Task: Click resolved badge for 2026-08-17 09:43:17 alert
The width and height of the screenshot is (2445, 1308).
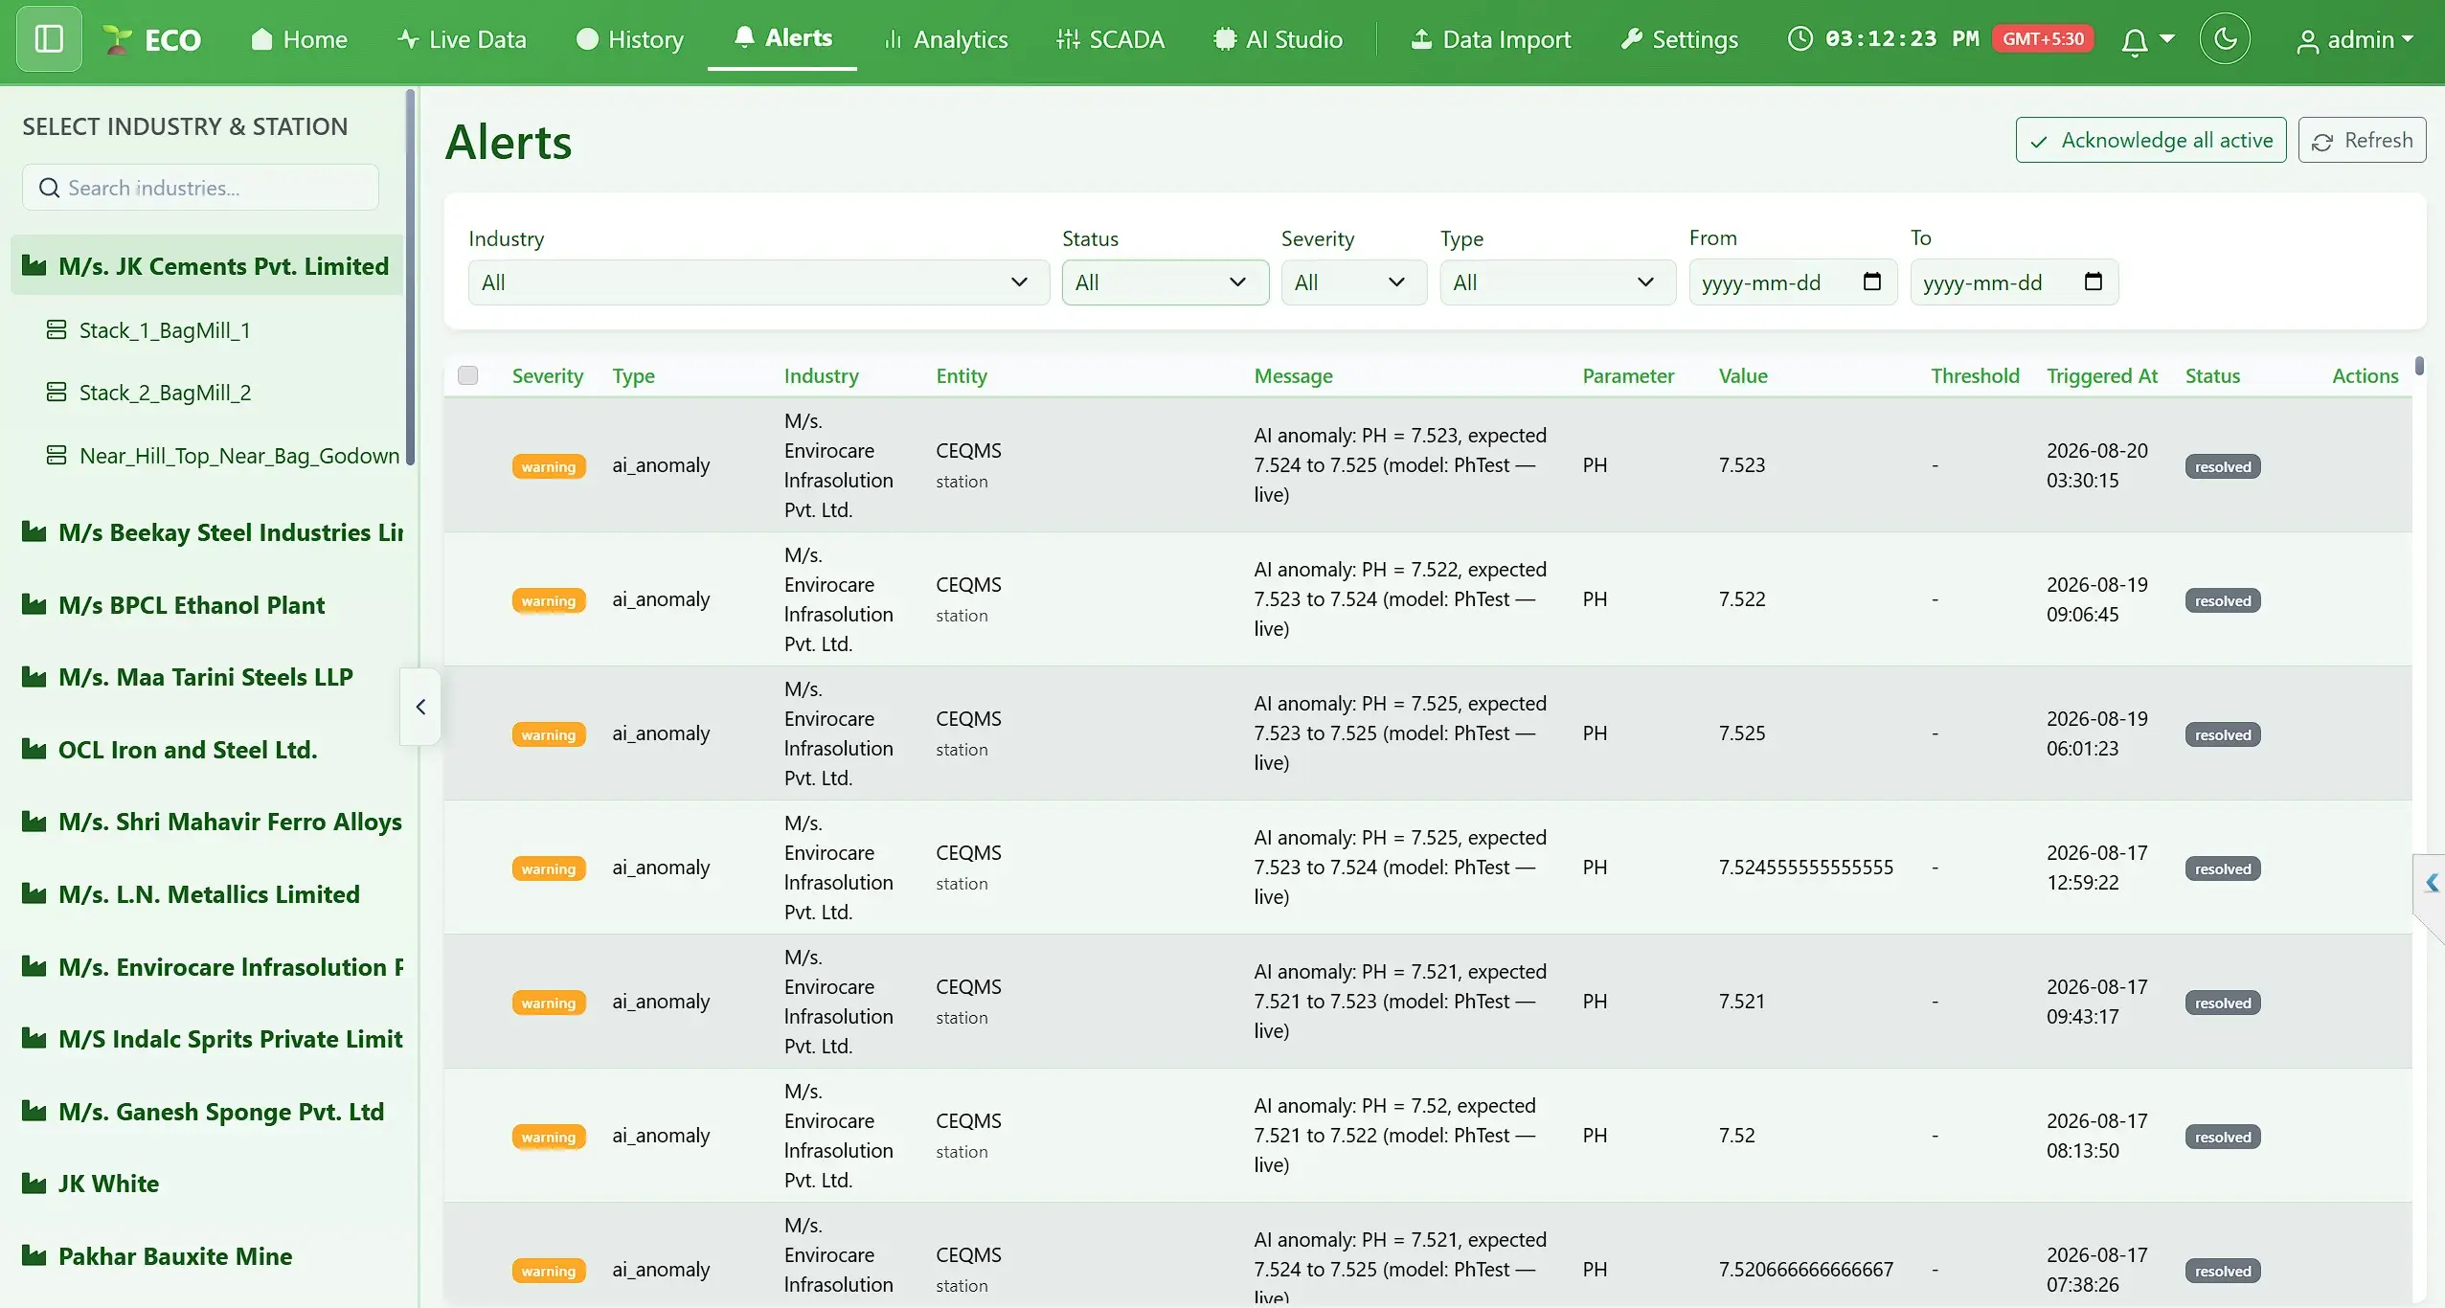Action: pos(2223,1004)
